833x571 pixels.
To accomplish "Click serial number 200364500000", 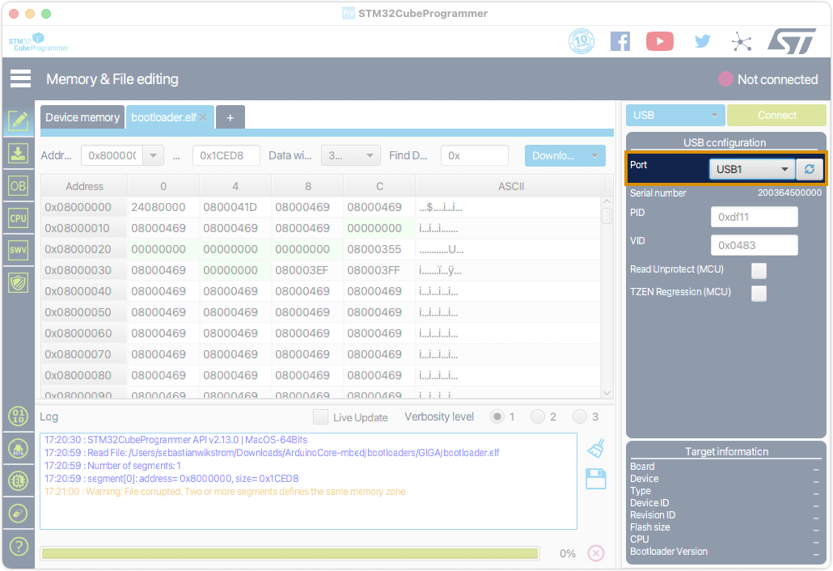I will click(x=789, y=192).
